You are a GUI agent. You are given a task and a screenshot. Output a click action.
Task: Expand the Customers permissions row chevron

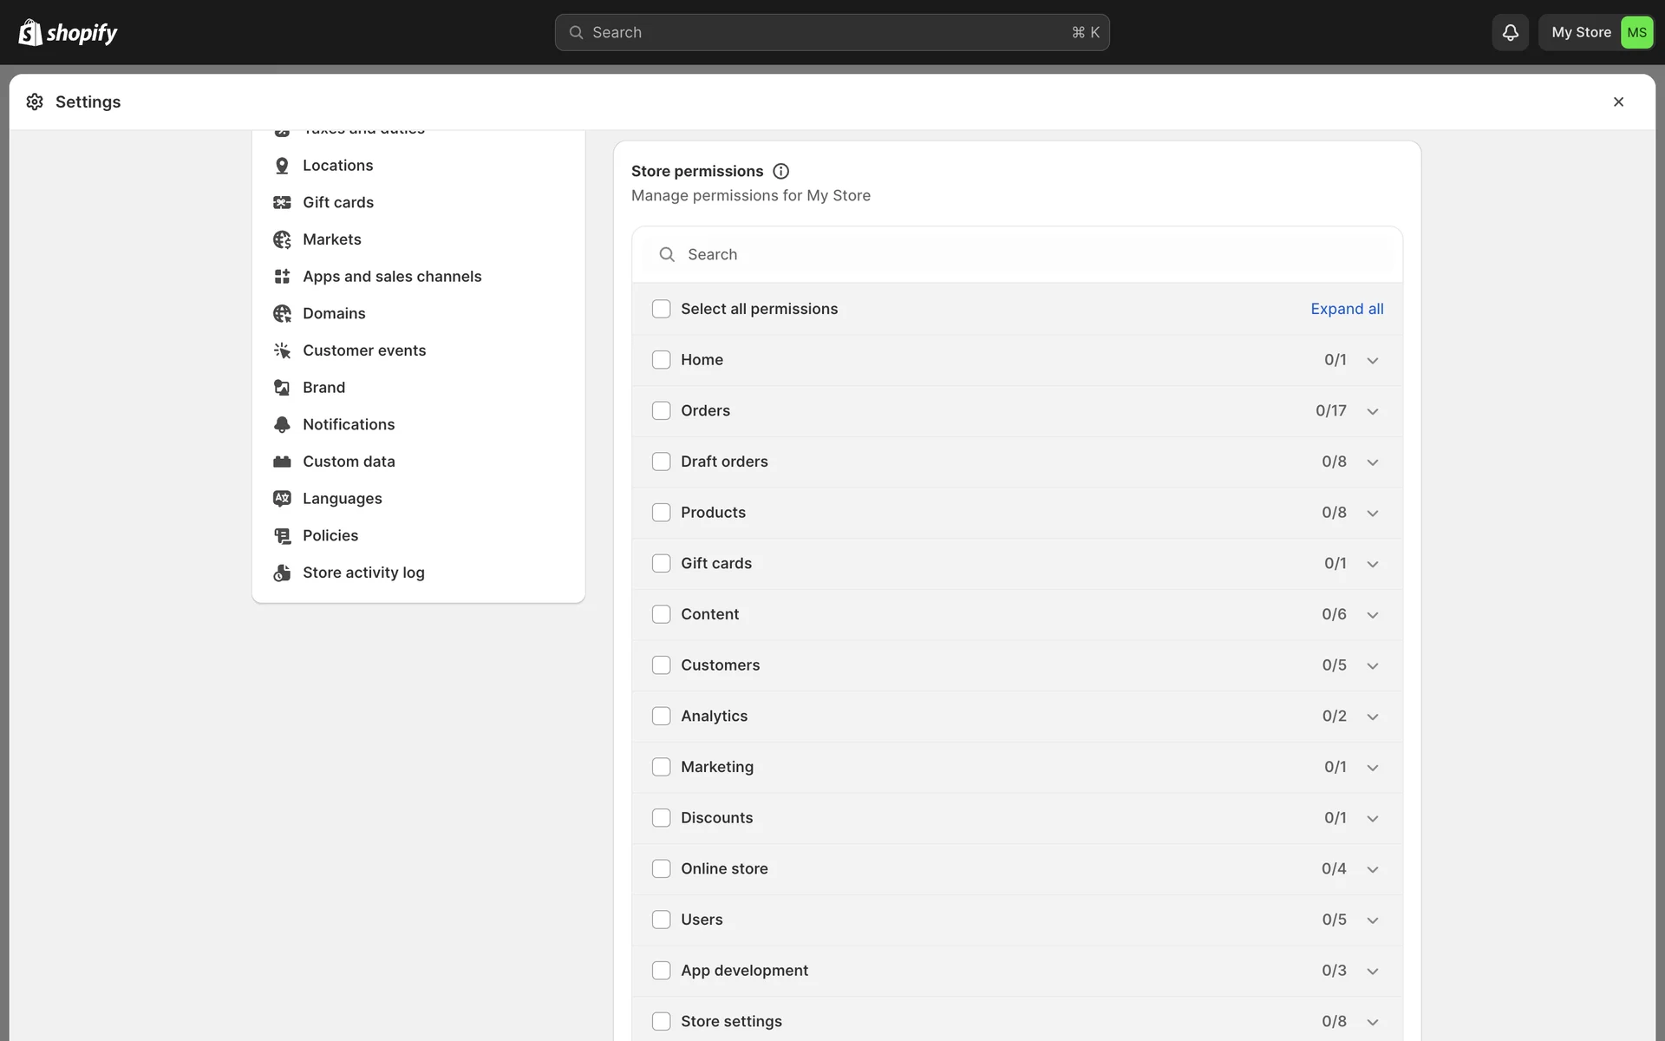[x=1372, y=665]
